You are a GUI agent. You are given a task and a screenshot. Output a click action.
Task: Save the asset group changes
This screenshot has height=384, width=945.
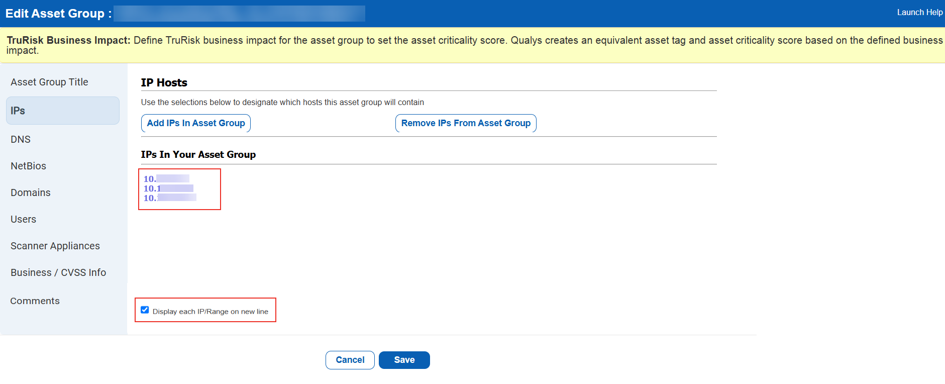pos(404,360)
